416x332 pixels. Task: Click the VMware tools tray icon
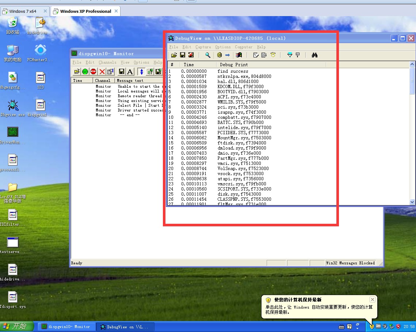(378, 327)
